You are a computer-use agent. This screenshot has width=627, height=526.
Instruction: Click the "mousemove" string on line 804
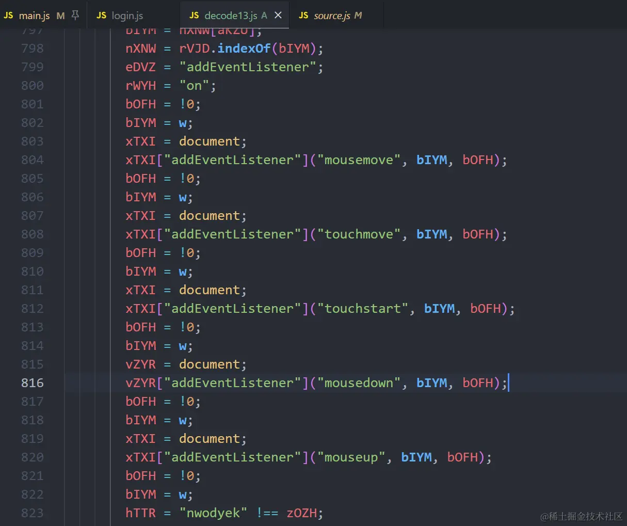coord(359,160)
